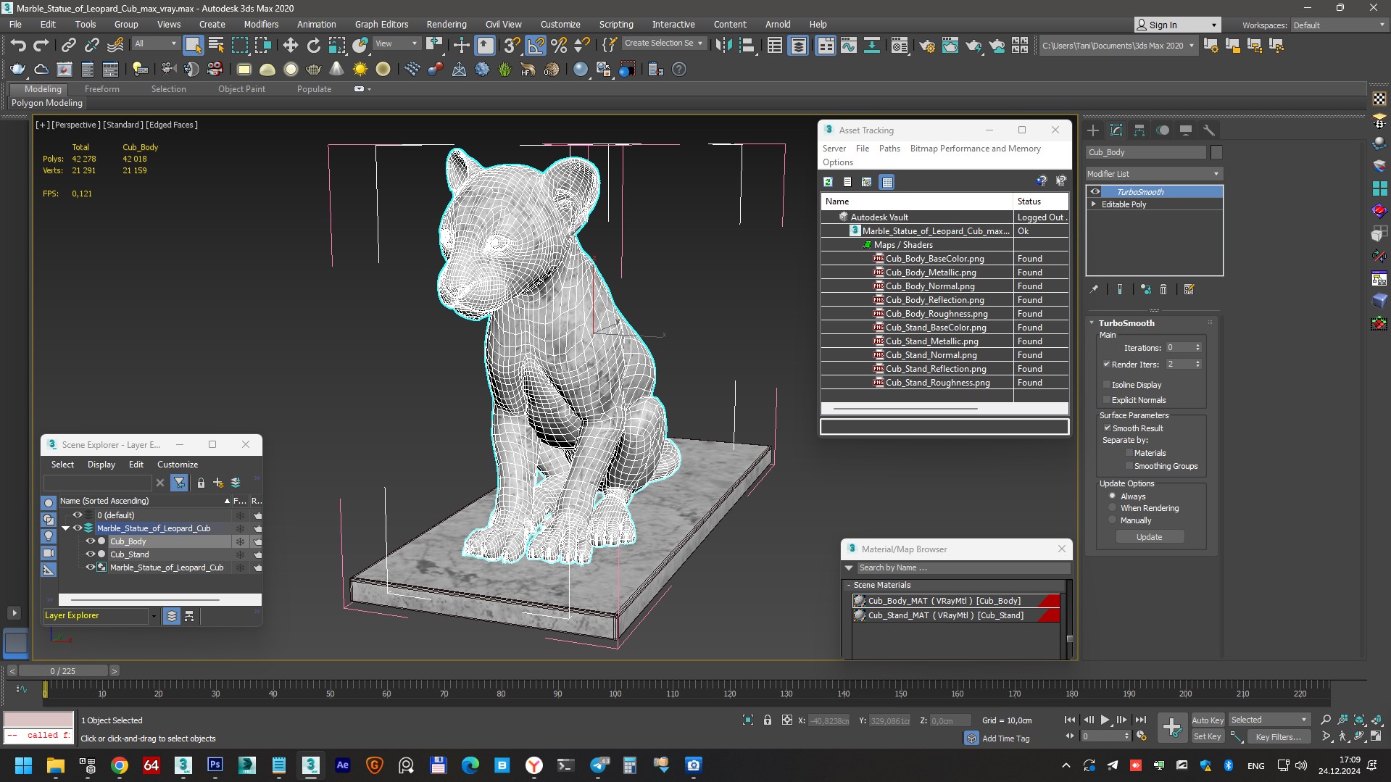Click the object color swatch beside Cub_Body
The height and width of the screenshot is (782, 1391).
[1216, 152]
